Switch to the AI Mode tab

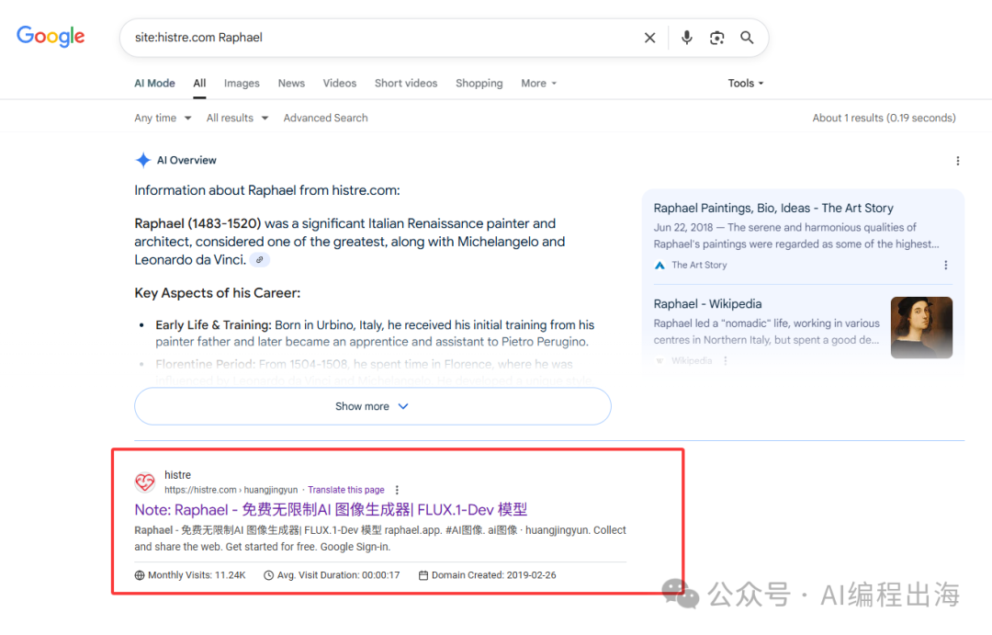coord(154,84)
